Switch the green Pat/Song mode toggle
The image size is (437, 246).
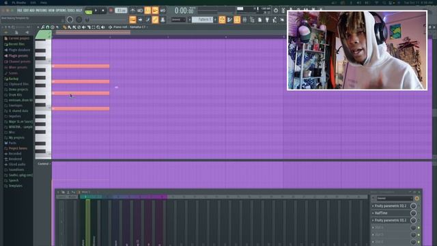pos(89,11)
